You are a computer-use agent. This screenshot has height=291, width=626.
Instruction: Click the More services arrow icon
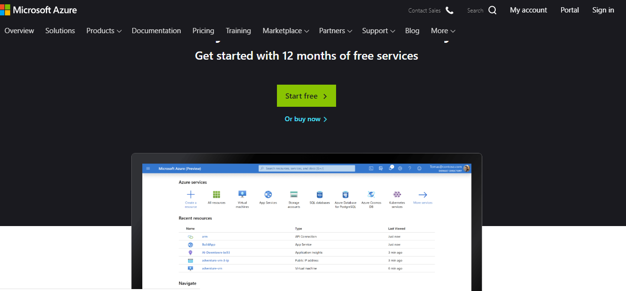tap(423, 194)
